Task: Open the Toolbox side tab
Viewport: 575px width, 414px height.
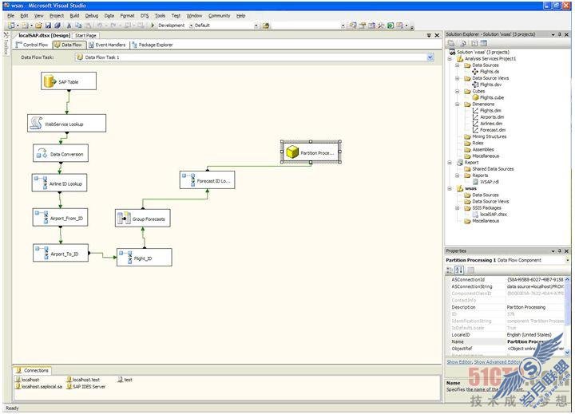Action: coord(6,44)
